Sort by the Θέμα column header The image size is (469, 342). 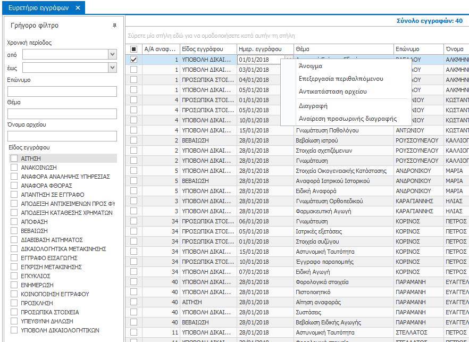(344, 49)
